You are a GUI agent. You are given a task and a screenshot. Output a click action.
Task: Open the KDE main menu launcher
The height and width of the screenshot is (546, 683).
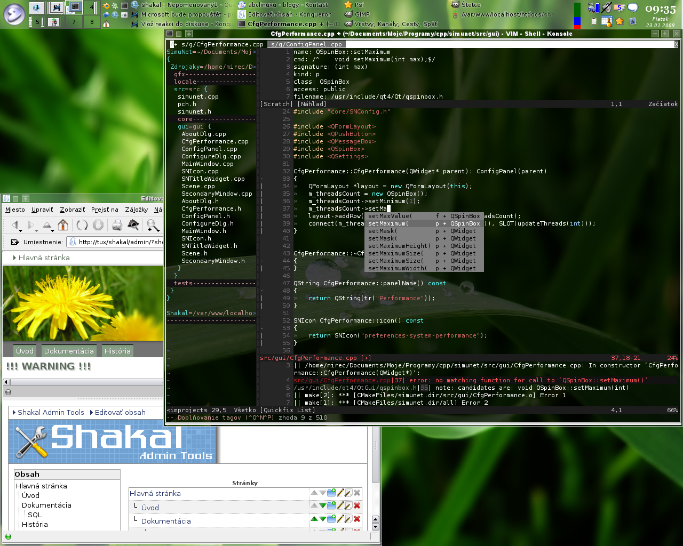(x=14, y=14)
